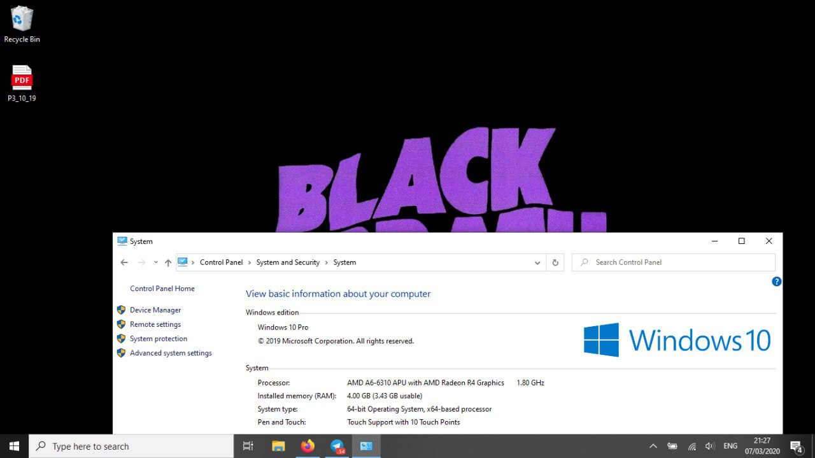This screenshot has width=815, height=458.
Task: Select the 'Windows 10 Pro' edition text
Action: point(283,327)
